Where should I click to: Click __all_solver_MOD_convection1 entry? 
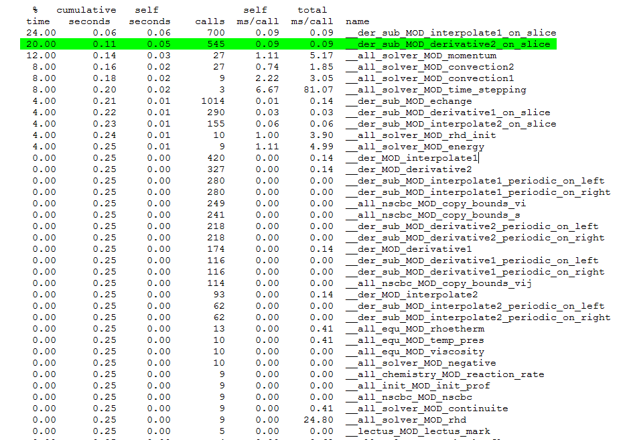coord(429,78)
